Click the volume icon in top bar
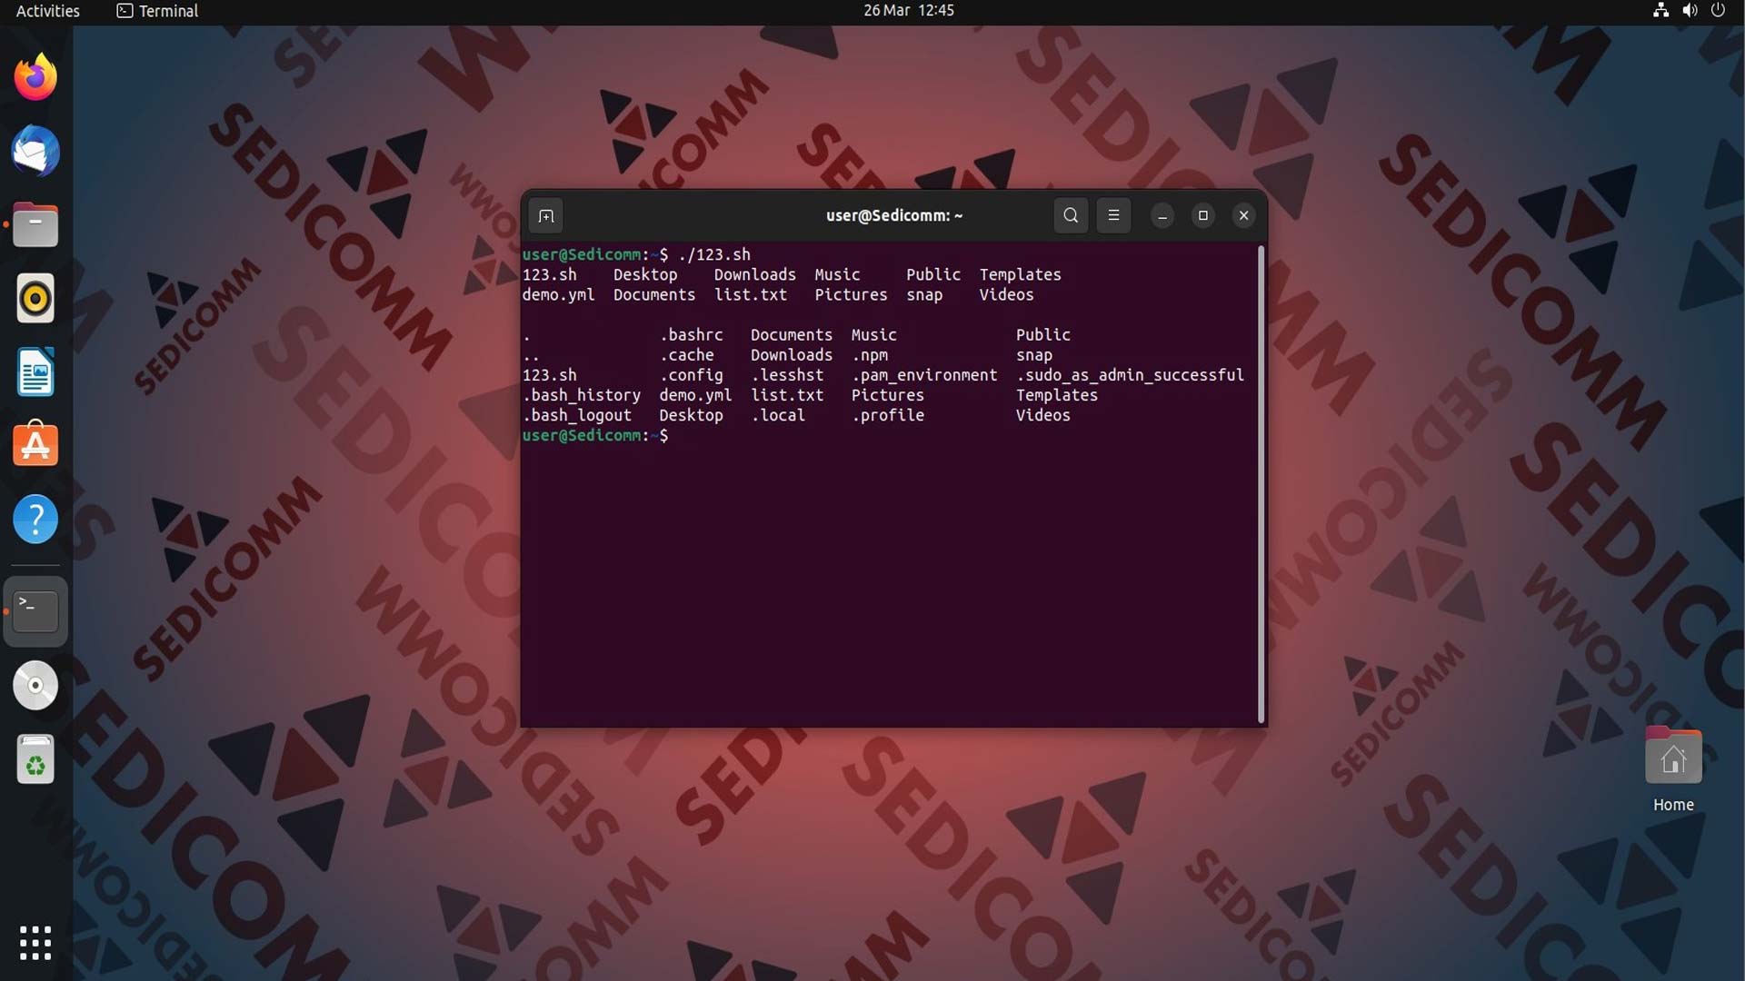The width and height of the screenshot is (1745, 981). coord(1690,11)
